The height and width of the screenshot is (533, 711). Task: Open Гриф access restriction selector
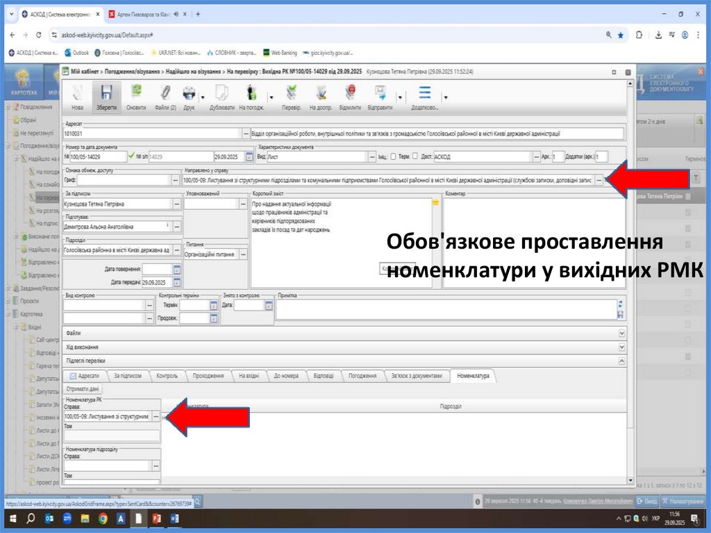tap(176, 180)
